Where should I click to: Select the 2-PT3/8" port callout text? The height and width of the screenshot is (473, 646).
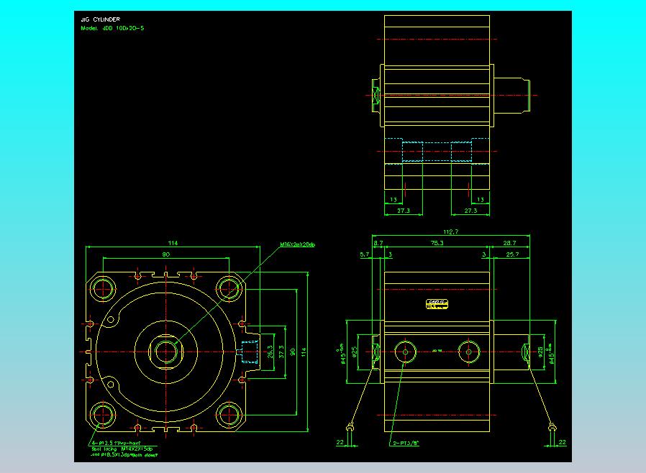tap(405, 443)
